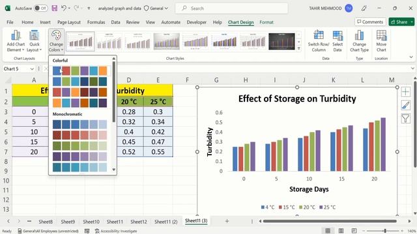Viewport: 417px width, 234px height.
Task: Click the Chart Elements plus button
Action: pos(405,92)
